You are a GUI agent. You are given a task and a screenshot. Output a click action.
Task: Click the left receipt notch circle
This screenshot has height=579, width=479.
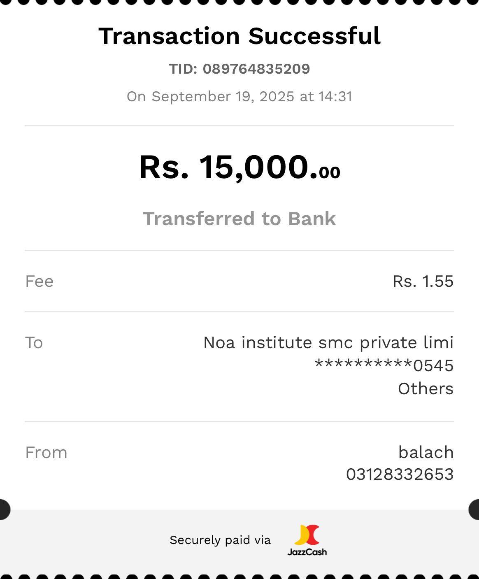tap(3, 509)
